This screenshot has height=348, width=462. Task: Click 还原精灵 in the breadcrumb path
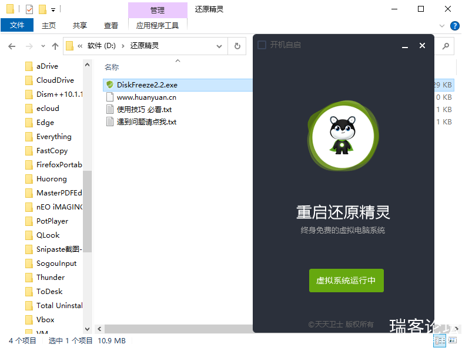point(145,46)
